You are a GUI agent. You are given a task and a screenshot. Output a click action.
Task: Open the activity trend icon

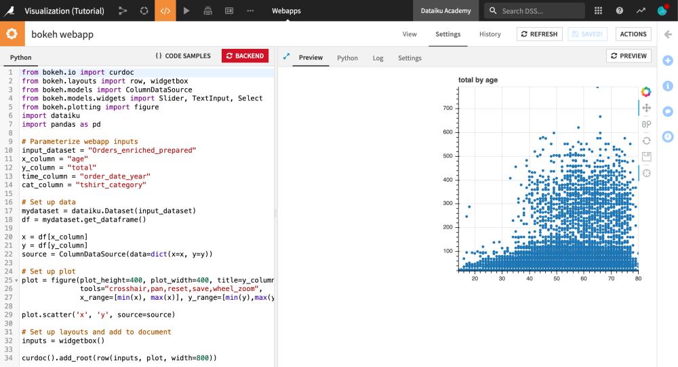coord(641,11)
